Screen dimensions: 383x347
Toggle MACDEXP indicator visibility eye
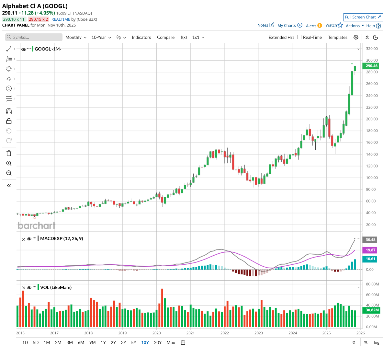pos(29,239)
